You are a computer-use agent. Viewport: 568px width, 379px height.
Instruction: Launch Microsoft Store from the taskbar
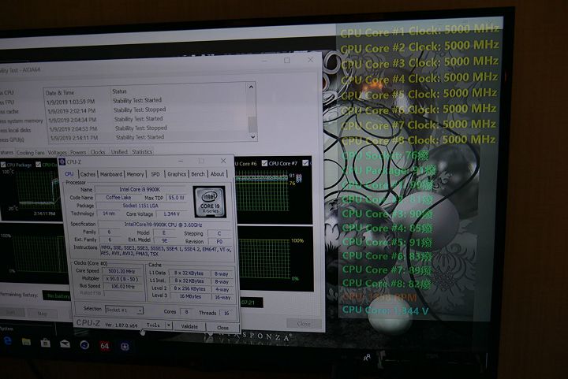(45, 342)
